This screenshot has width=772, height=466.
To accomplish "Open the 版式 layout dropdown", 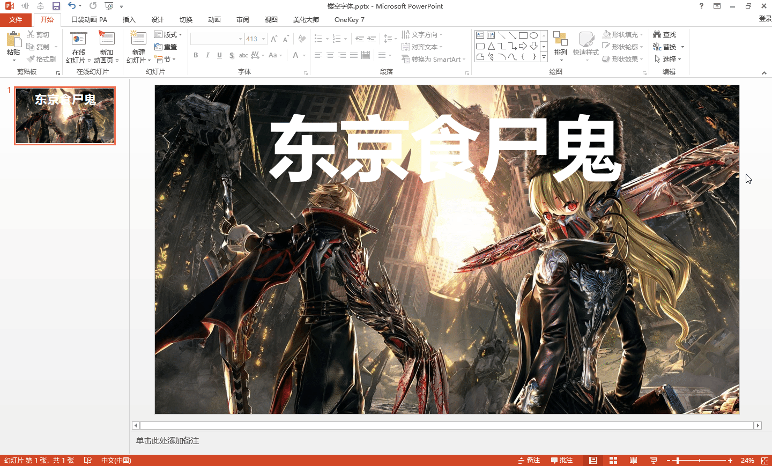I will pos(168,34).
